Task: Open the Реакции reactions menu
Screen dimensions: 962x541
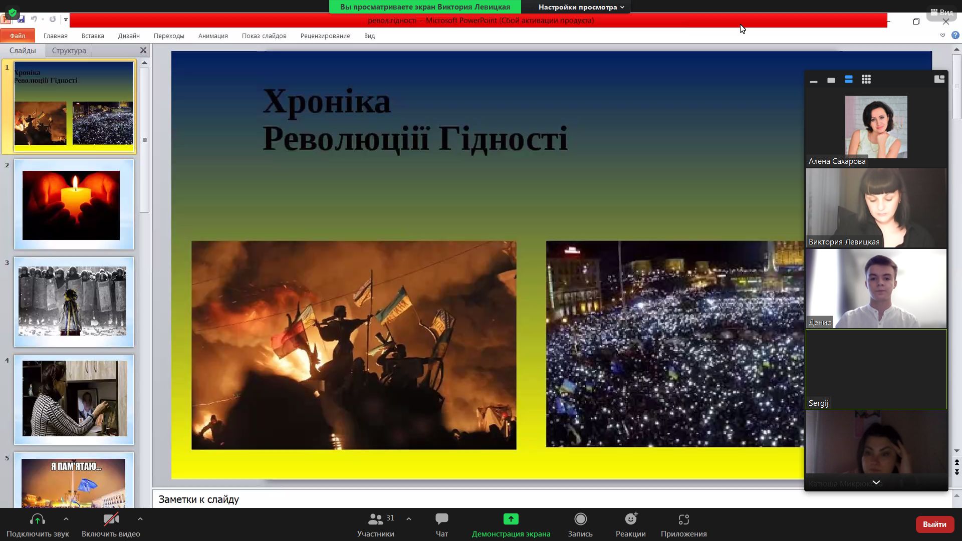Action: (631, 525)
